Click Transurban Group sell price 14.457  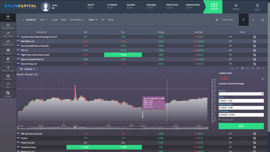[x=85, y=147]
